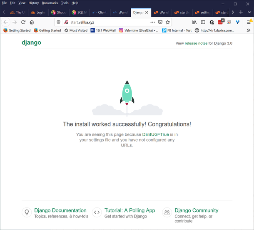
Task: Switch to the Login tab
Action: coord(38,13)
